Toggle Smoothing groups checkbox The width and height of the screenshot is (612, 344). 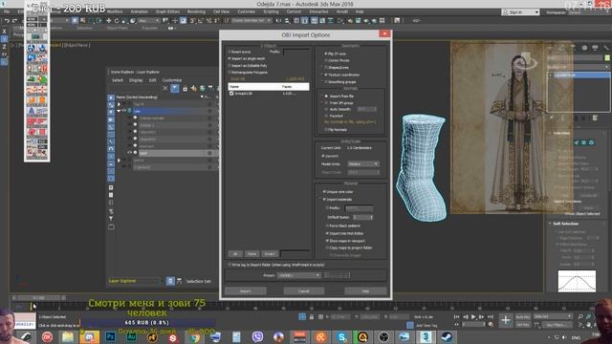click(326, 82)
